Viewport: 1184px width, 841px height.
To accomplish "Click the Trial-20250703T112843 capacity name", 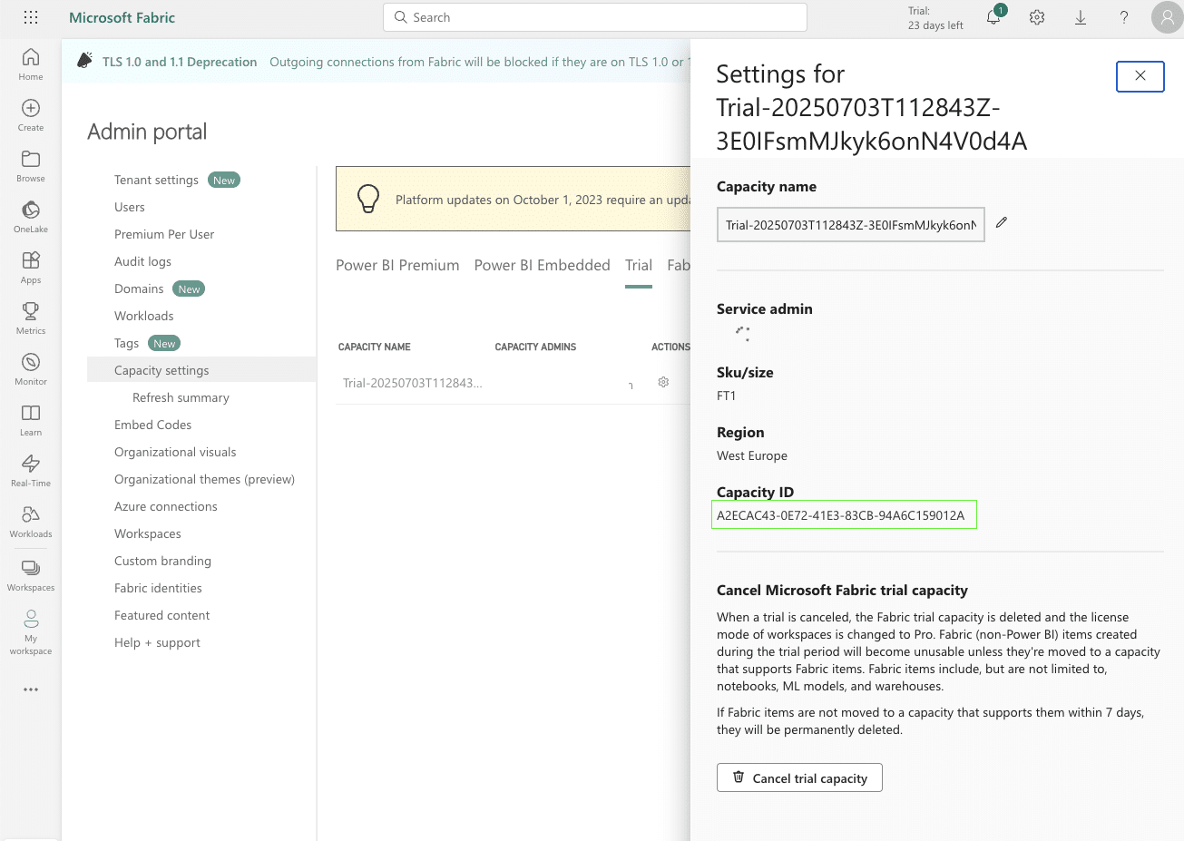I will tap(412, 383).
